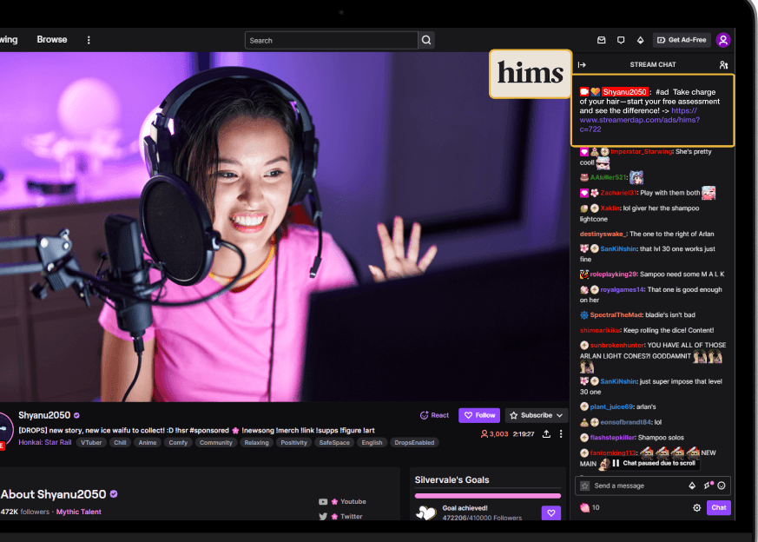Image resolution: width=758 pixels, height=542 pixels.
Task: Resume chat via Chat paused banner
Action: click(x=654, y=463)
